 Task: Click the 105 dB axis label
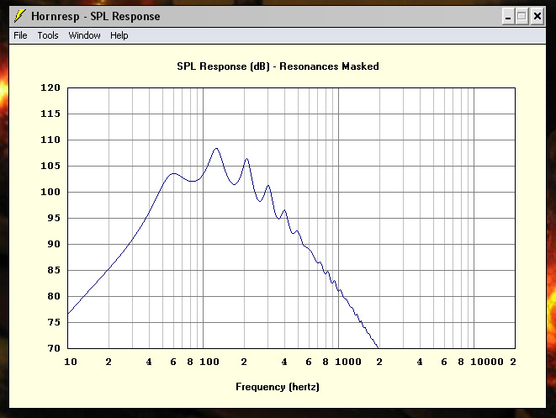pyautogui.click(x=50, y=166)
